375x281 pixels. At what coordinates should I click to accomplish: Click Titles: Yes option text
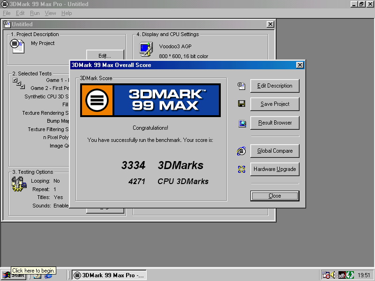pyautogui.click(x=50, y=197)
